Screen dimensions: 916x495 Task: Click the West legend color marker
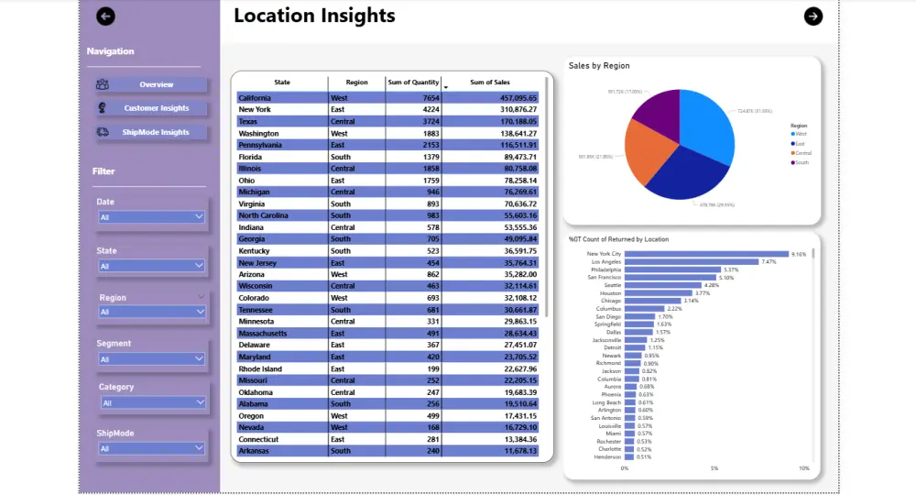(x=792, y=134)
